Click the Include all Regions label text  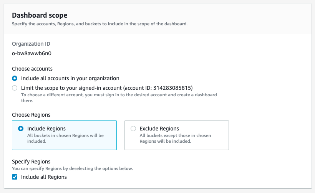pos(44,177)
